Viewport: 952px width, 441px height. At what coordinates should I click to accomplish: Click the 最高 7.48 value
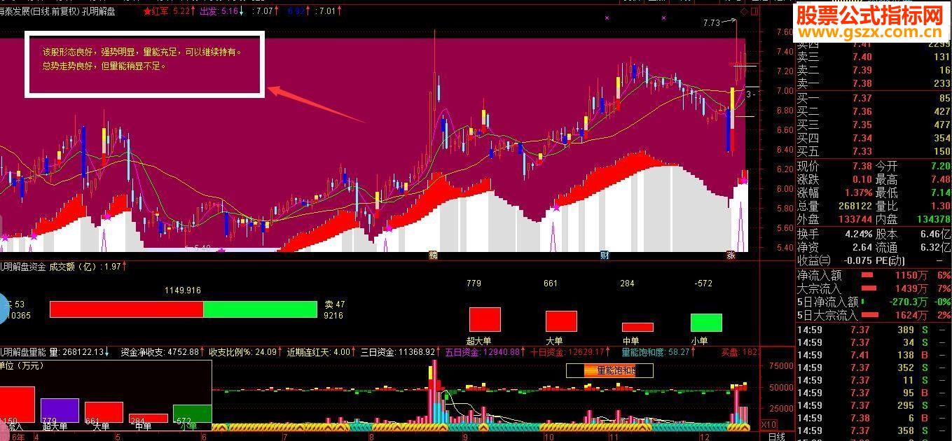(941, 180)
